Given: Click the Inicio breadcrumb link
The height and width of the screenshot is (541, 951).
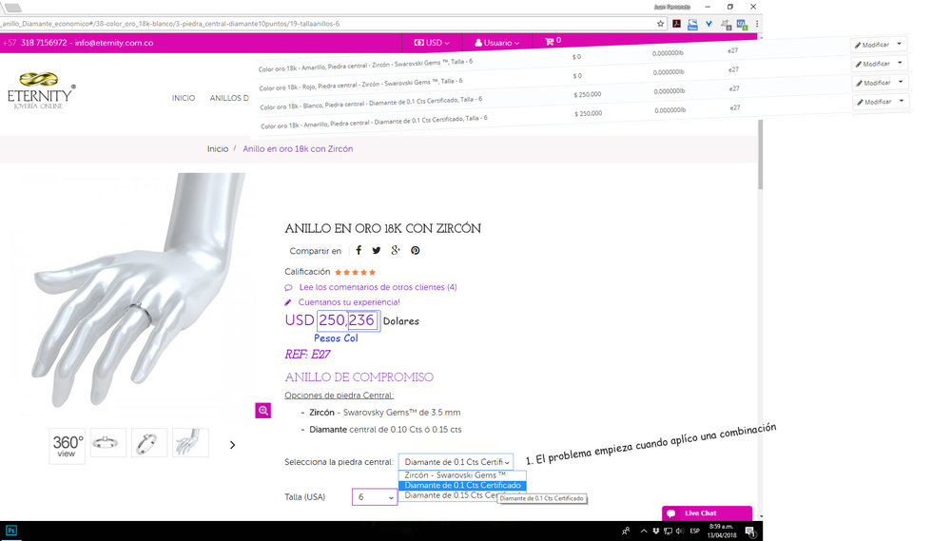Looking at the screenshot, I should (218, 148).
